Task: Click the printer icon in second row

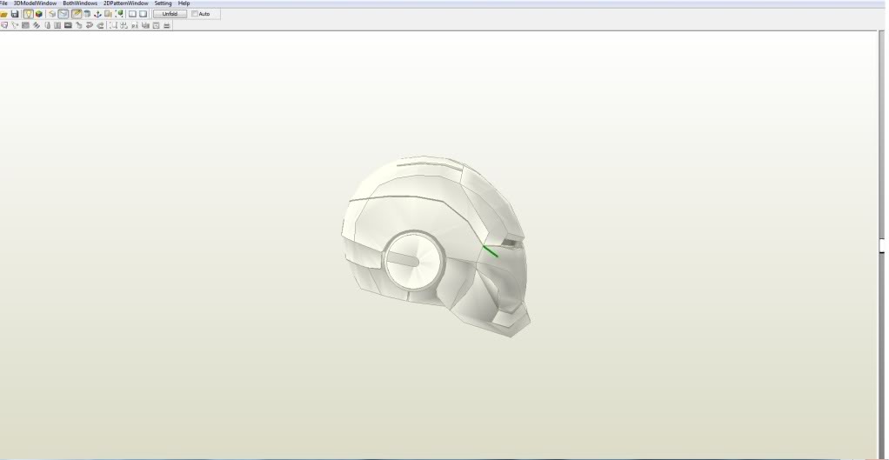Action: [x=167, y=25]
